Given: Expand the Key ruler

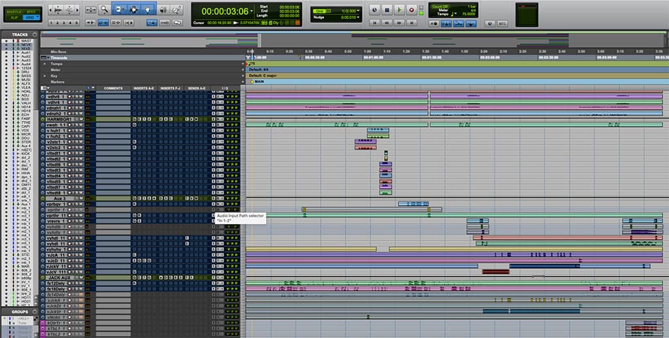Looking at the screenshot, I should click(x=45, y=76).
